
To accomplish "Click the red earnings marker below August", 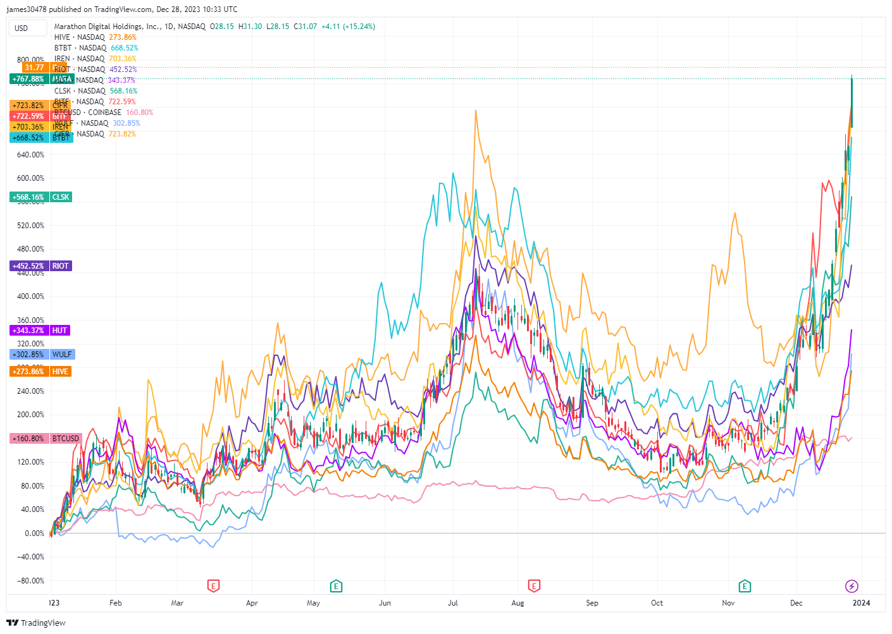I will point(534,586).
